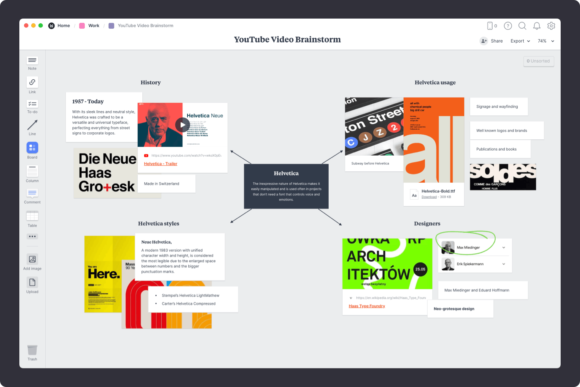Screen dimensions: 580x387
Task: Click the pink Work board icon
Action: pos(82,26)
